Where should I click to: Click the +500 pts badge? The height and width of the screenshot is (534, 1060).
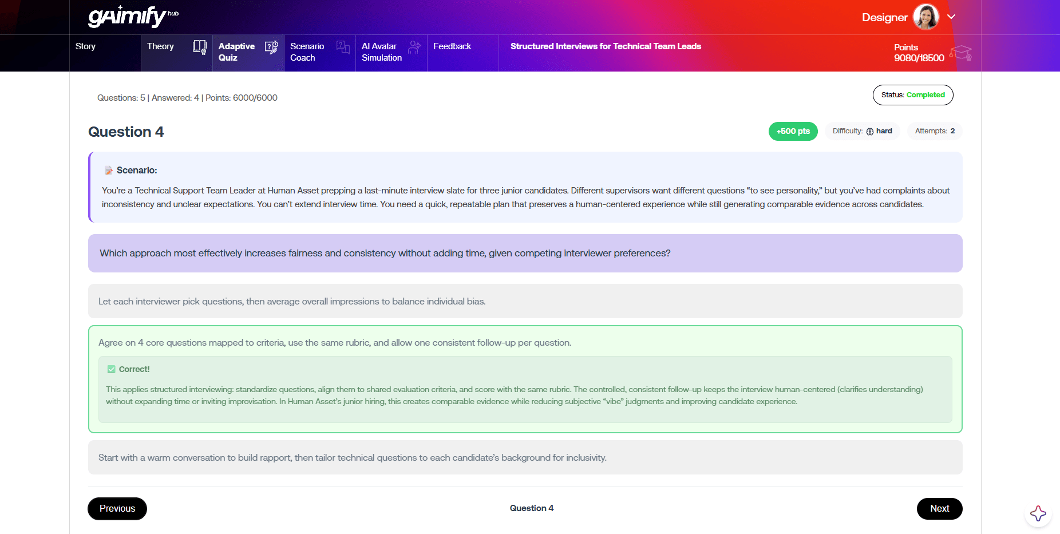793,131
